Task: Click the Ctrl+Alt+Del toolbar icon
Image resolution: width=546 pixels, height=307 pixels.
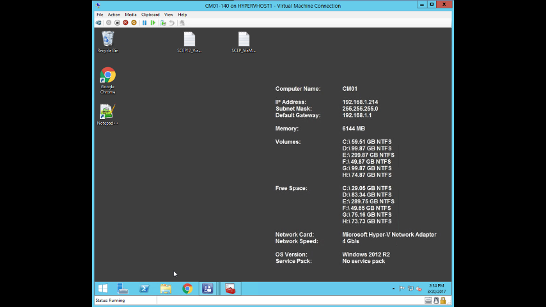Action: tap(98, 22)
